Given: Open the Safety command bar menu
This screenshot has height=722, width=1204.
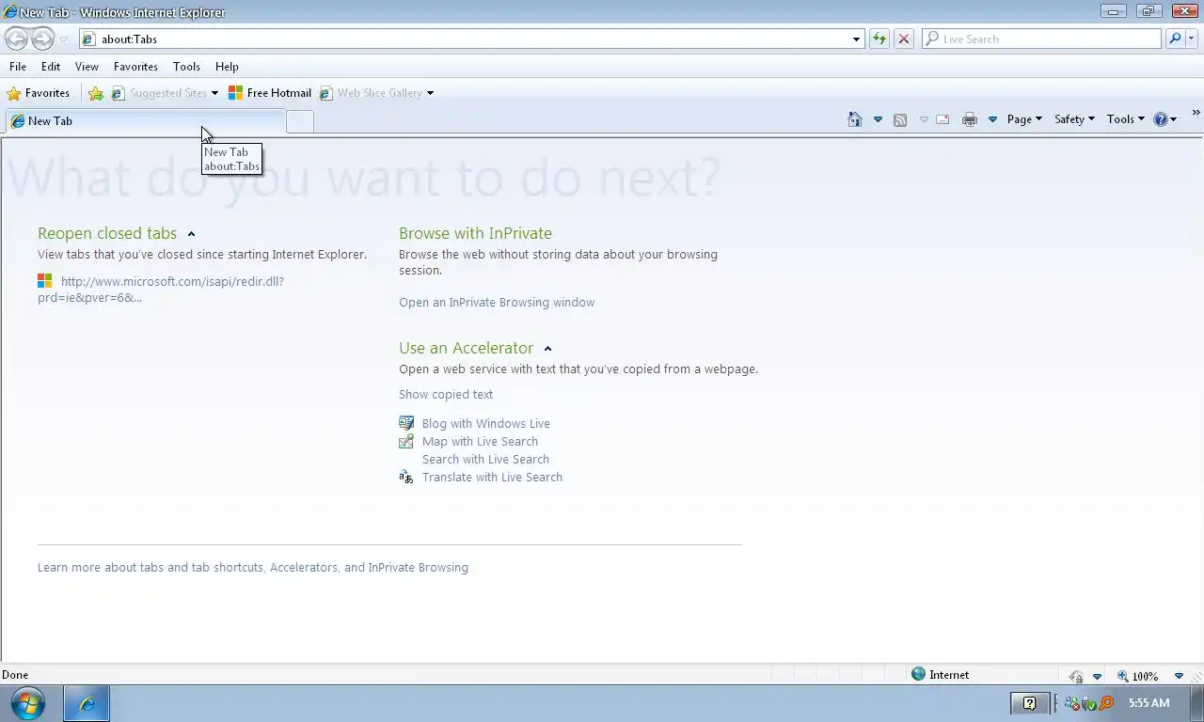Looking at the screenshot, I should click(x=1074, y=119).
